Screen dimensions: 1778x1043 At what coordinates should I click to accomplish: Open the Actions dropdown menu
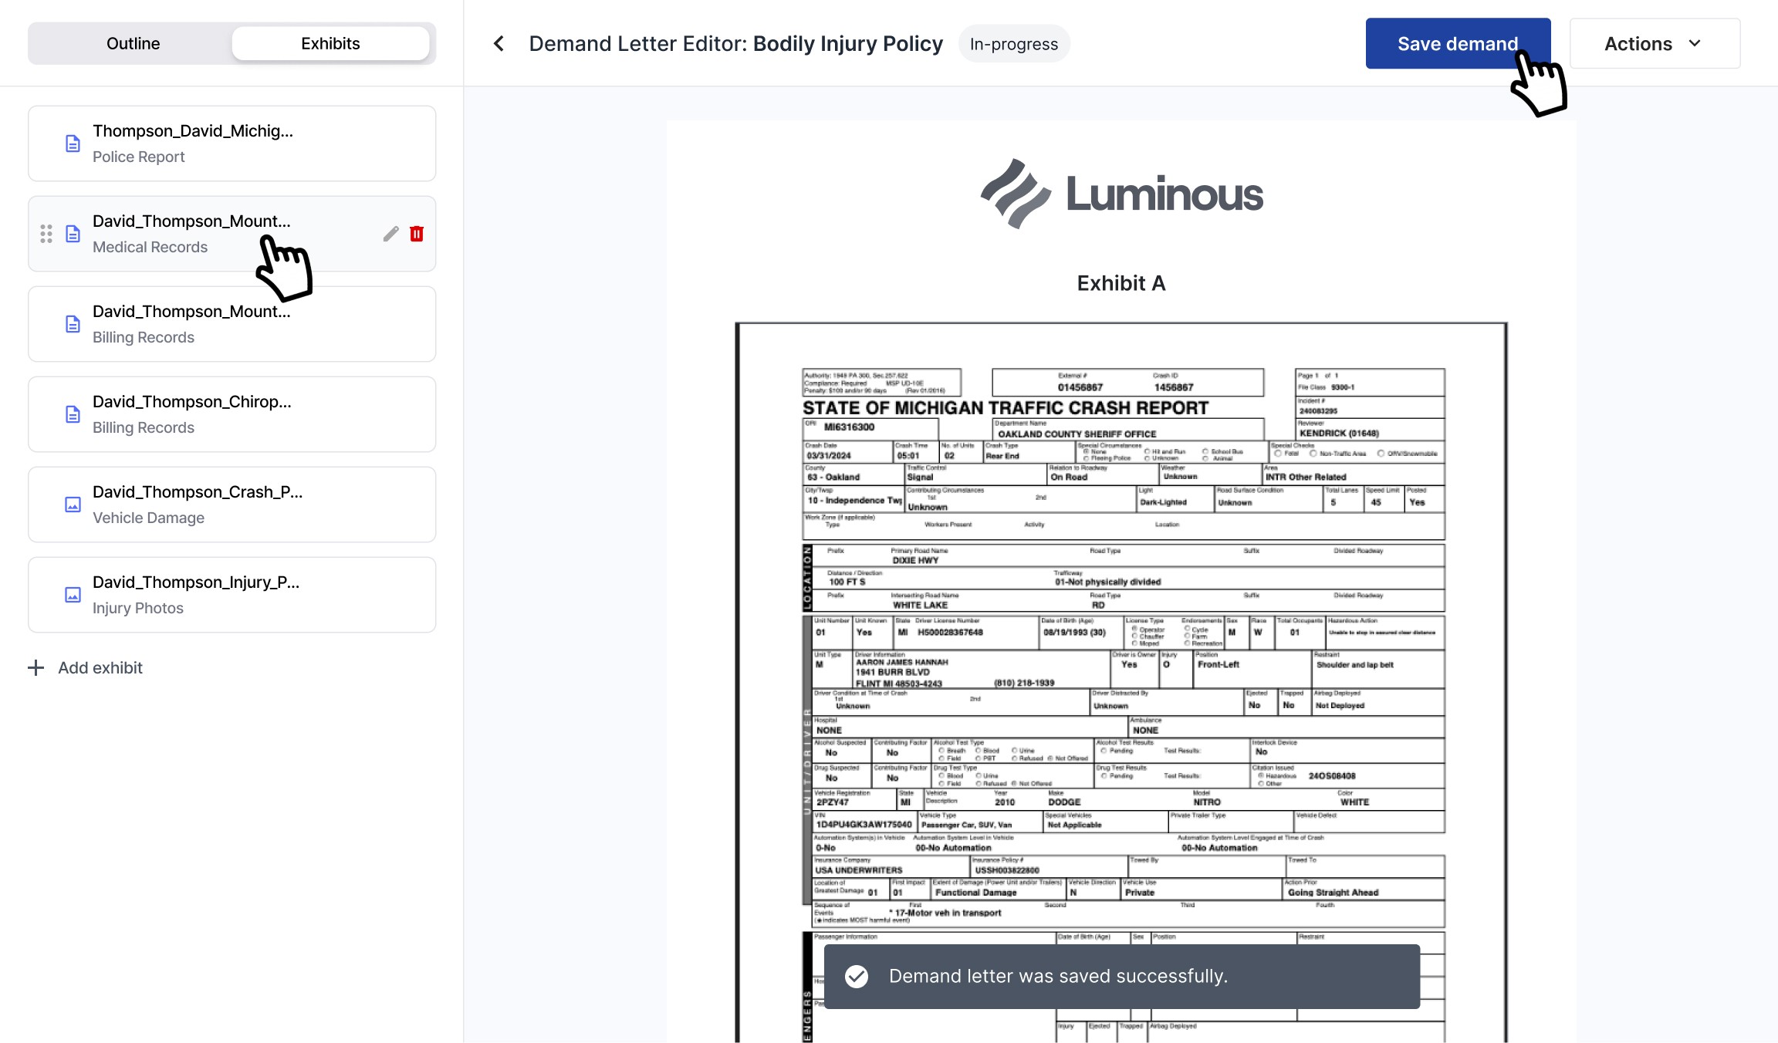[1654, 44]
